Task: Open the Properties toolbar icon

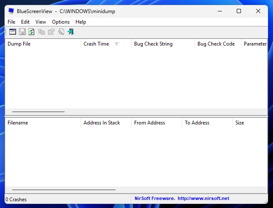Action: [x=51, y=32]
